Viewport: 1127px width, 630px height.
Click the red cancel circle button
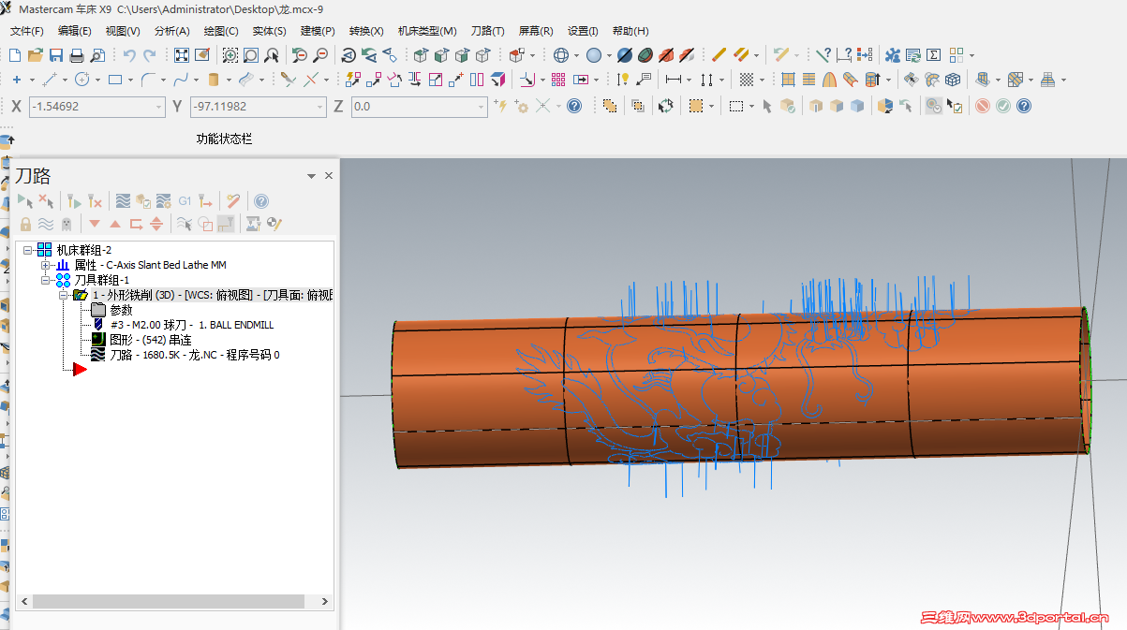click(983, 106)
